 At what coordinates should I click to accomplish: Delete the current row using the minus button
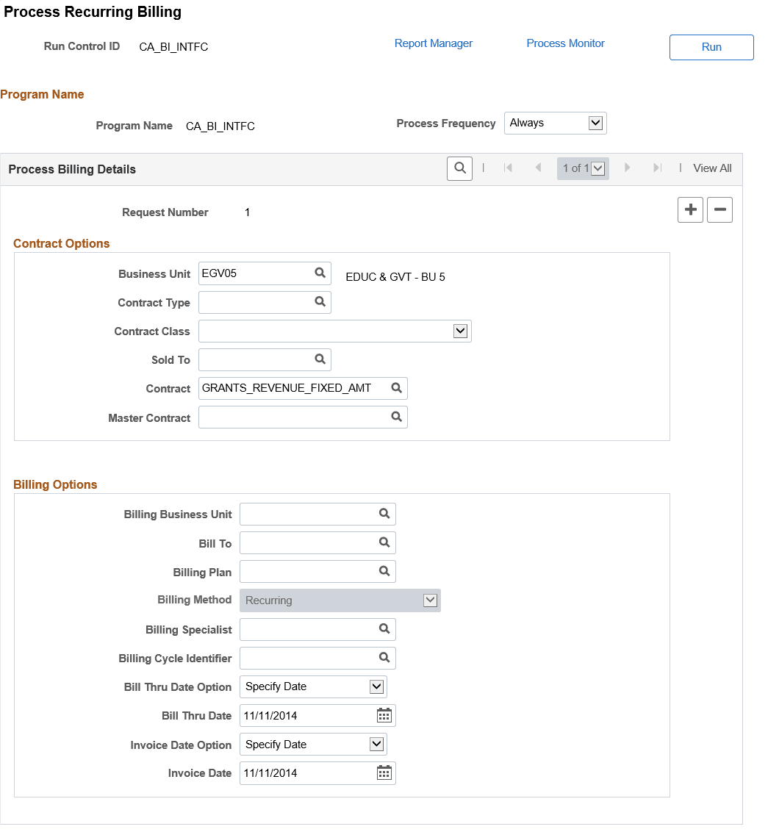pos(719,209)
